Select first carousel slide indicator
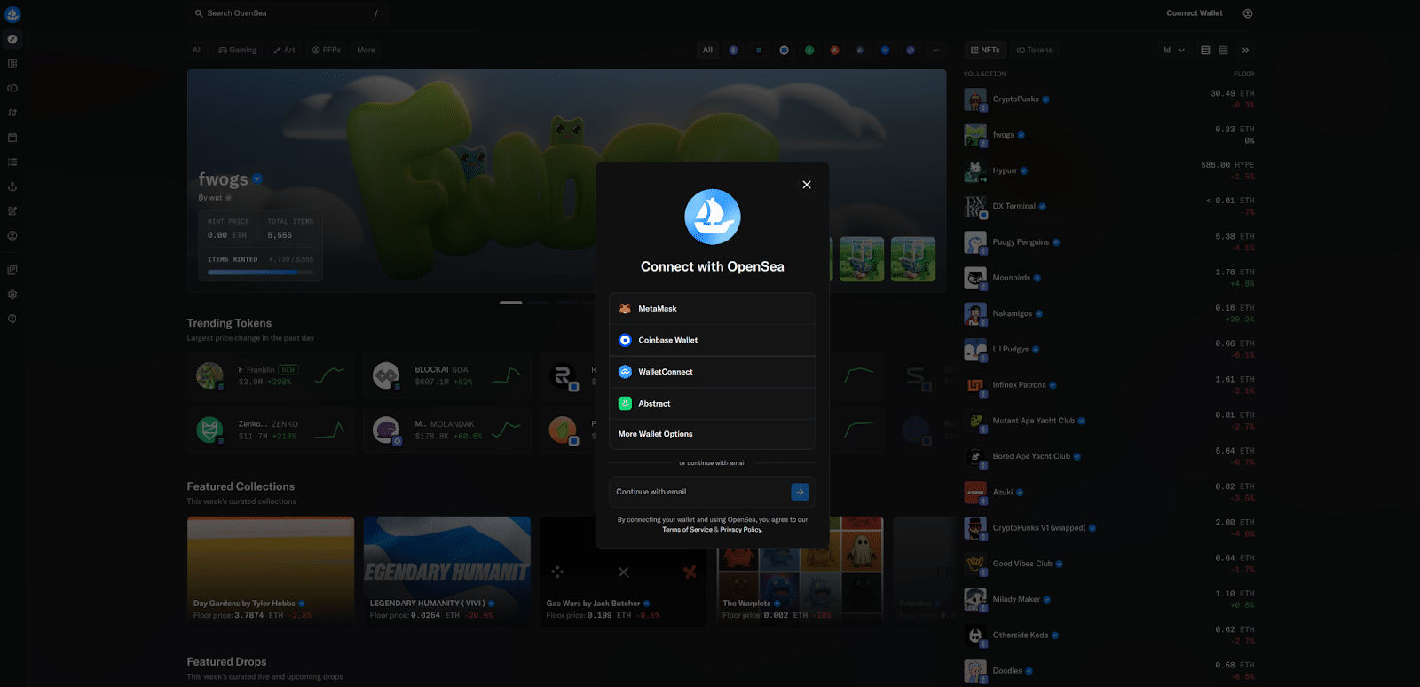 pos(510,303)
